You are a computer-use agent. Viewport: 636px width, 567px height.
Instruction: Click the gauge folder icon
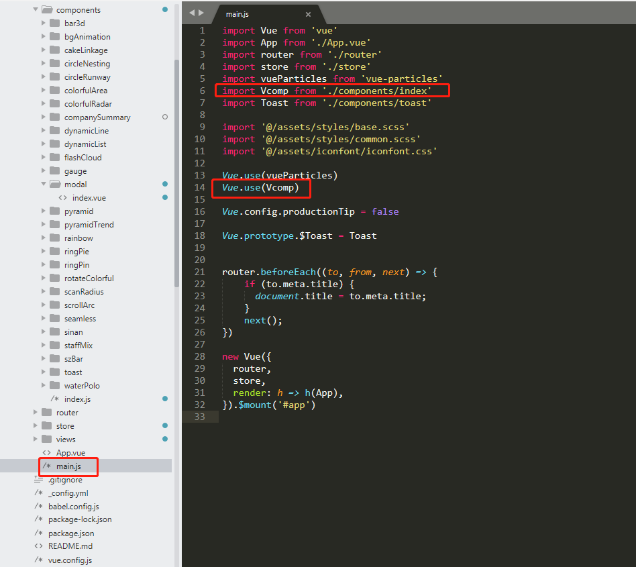point(55,170)
